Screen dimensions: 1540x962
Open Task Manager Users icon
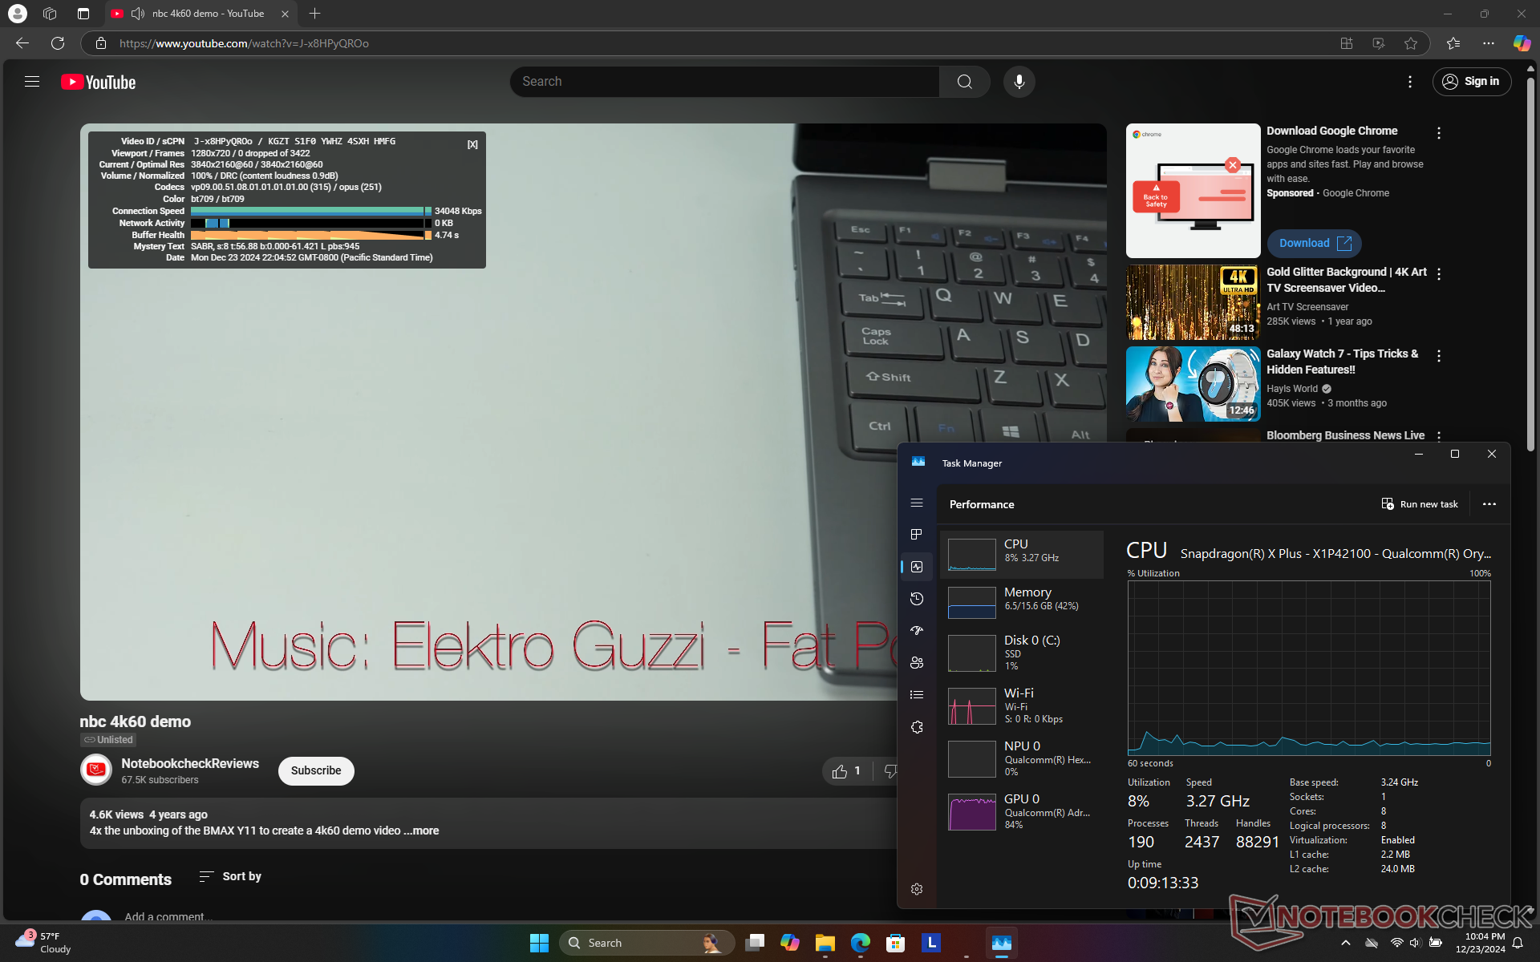917,663
